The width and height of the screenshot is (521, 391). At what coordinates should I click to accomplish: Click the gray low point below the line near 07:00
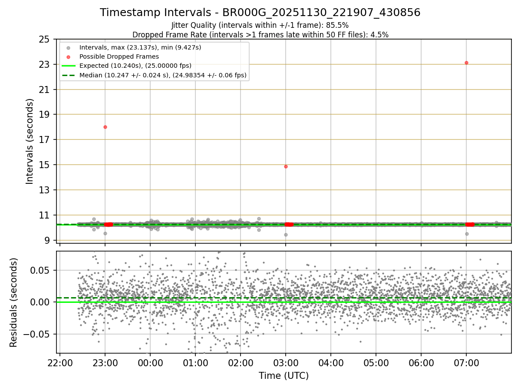(467, 234)
